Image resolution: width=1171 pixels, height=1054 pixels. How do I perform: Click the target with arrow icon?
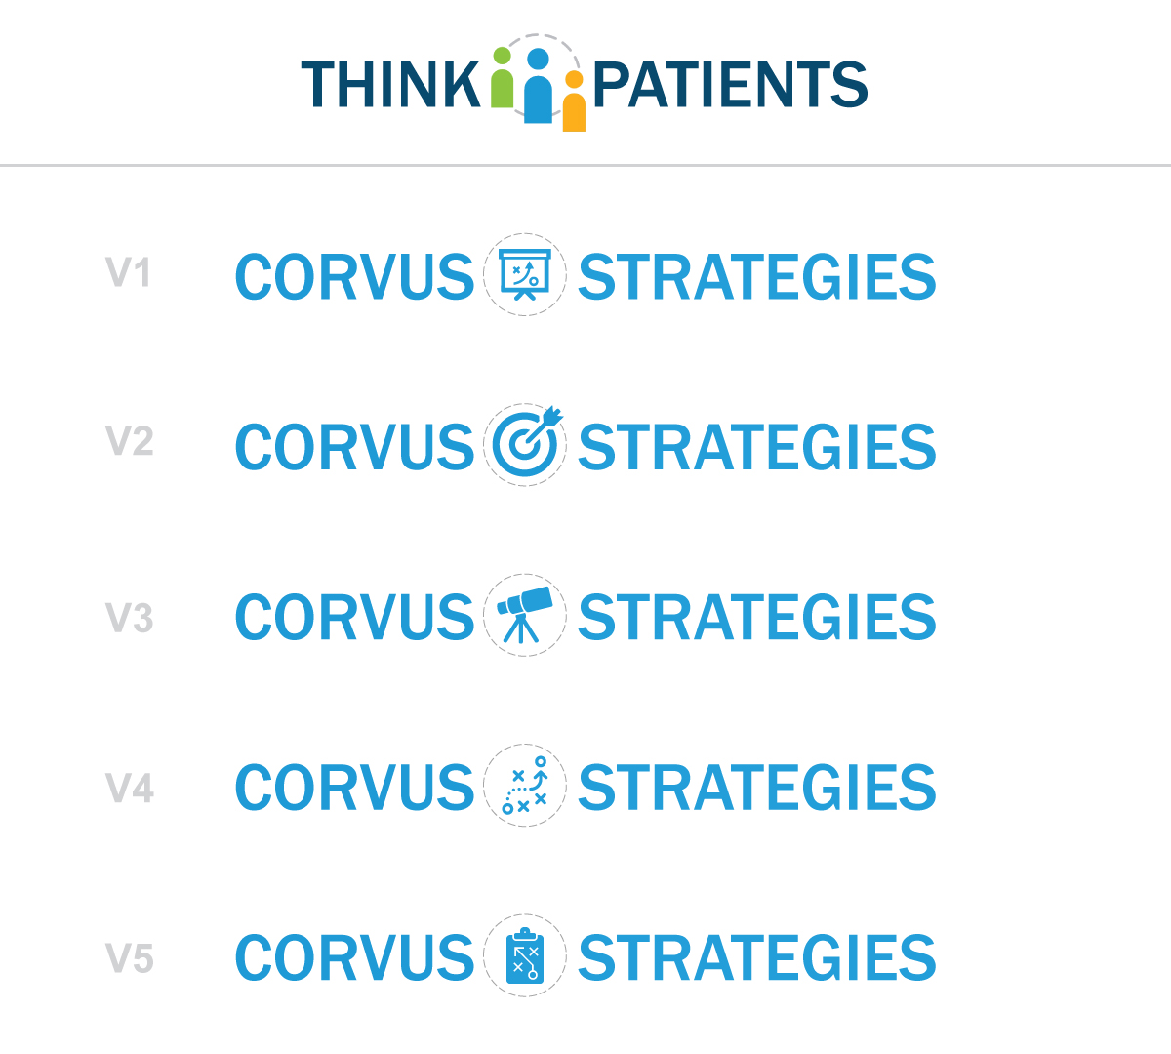click(x=525, y=445)
